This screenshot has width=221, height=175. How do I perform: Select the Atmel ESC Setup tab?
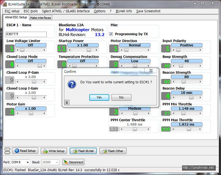(16, 17)
